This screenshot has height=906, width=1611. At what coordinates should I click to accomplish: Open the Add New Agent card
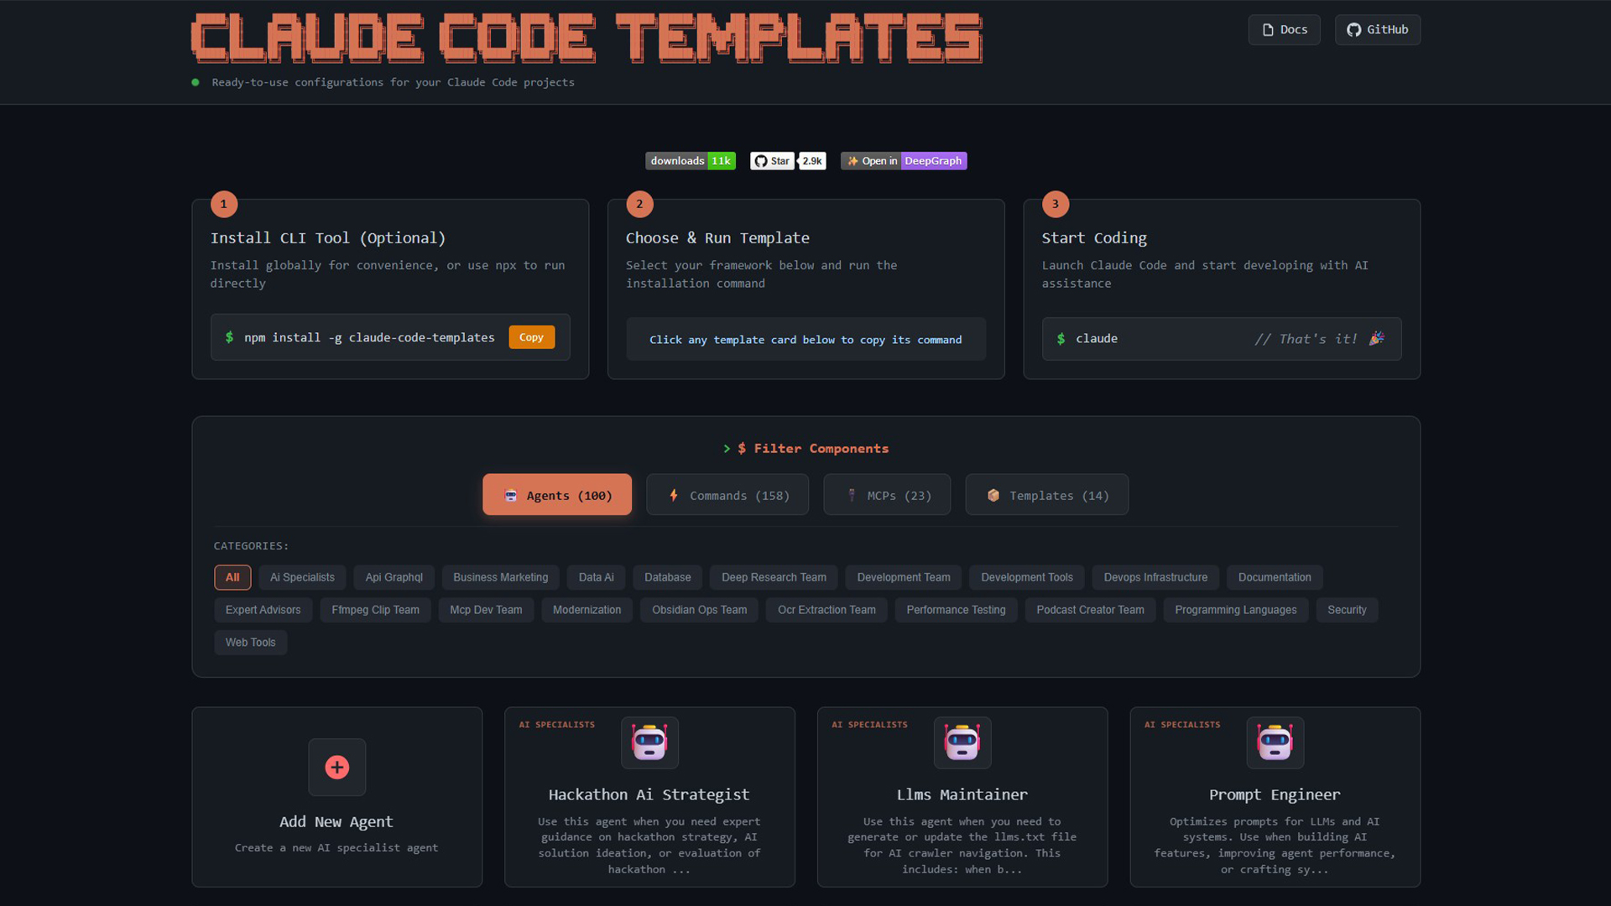point(337,797)
